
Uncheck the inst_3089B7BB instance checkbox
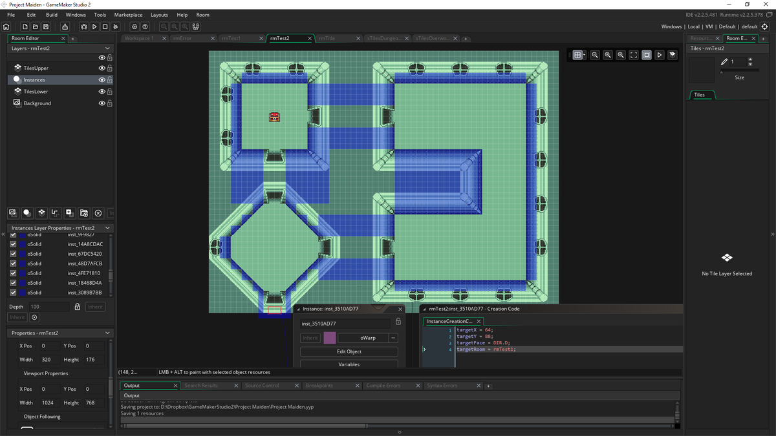point(13,293)
